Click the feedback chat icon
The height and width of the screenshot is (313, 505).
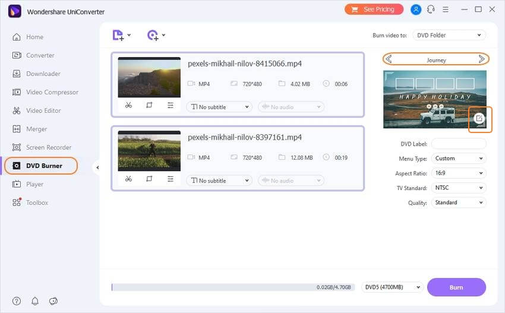(53, 301)
